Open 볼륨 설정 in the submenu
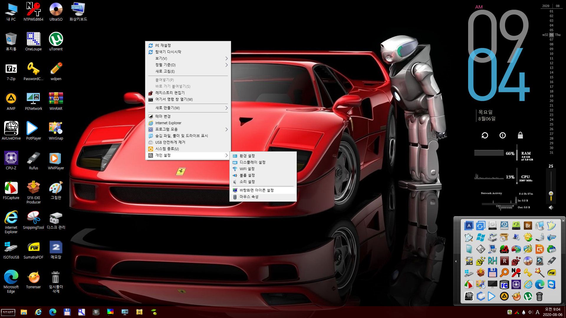566x318 pixels. tap(263, 175)
